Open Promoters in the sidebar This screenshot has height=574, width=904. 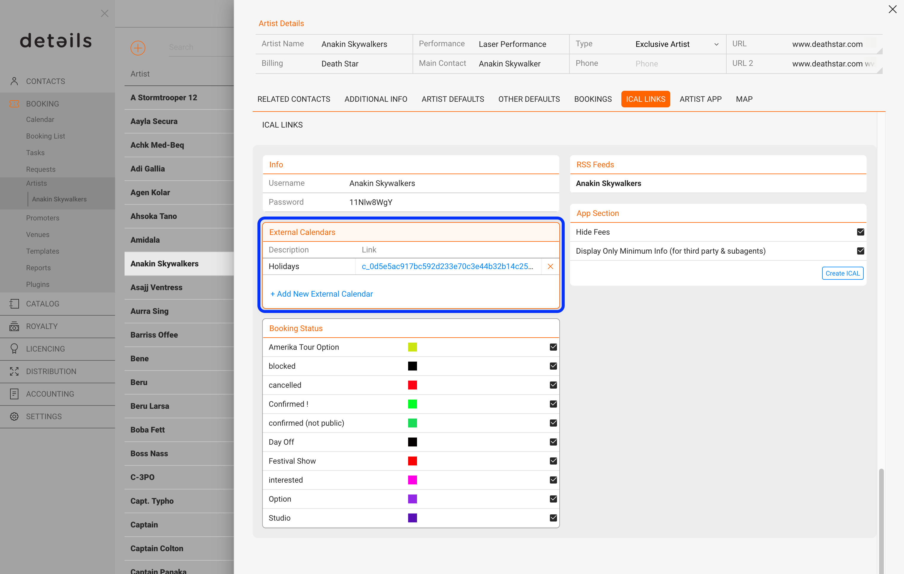(x=42, y=218)
